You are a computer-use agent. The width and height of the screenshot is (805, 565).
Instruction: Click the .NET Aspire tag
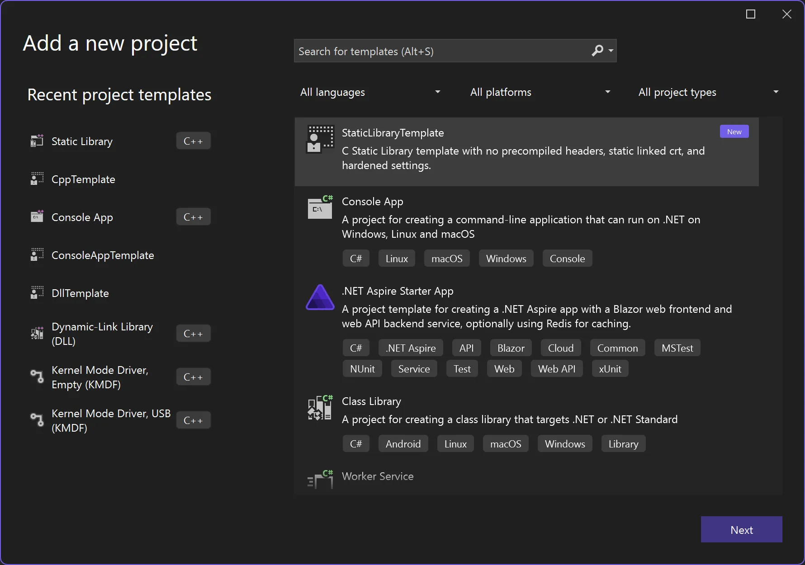(411, 348)
